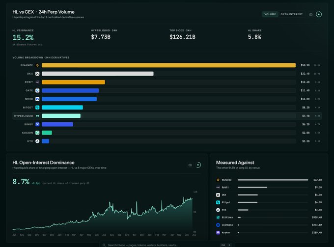Click the HL Open-Interest Dominance title
Screen dimensions: 334x247
(43, 163)
